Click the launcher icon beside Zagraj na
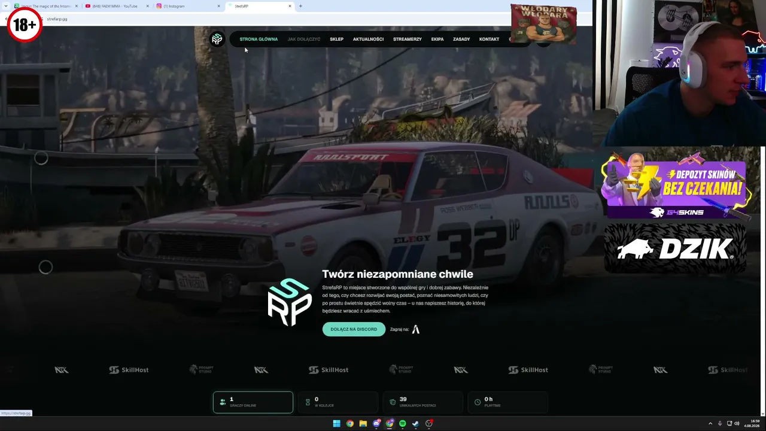The width and height of the screenshot is (766, 431). coord(416,329)
